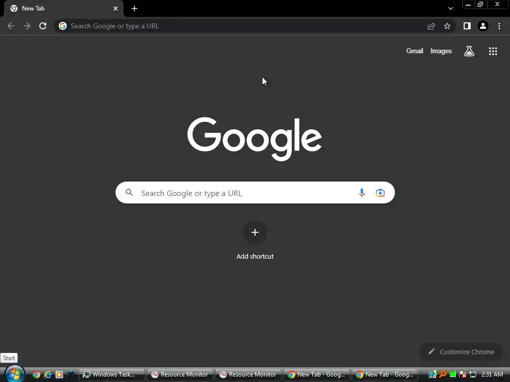Open Images link
510x382 pixels.
(441, 51)
